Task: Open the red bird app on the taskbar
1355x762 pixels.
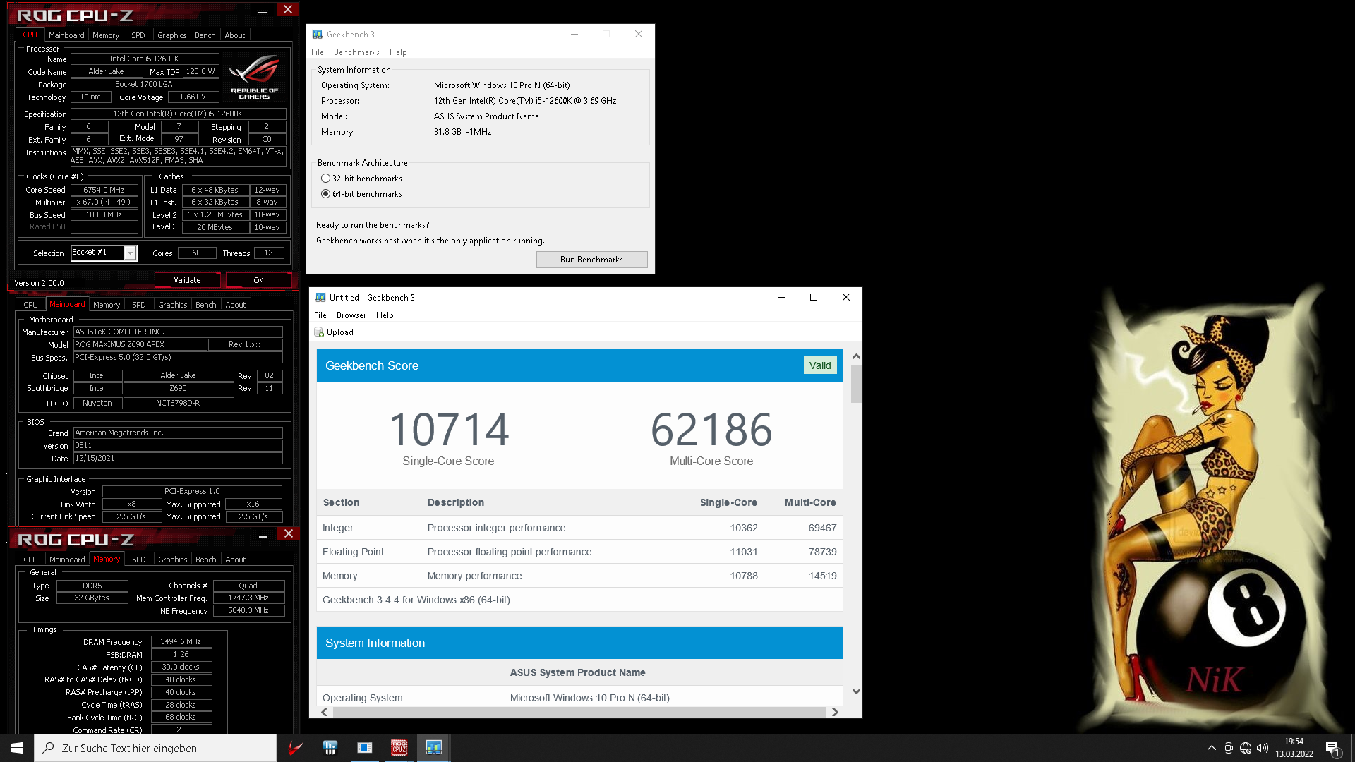Action: pyautogui.click(x=296, y=748)
